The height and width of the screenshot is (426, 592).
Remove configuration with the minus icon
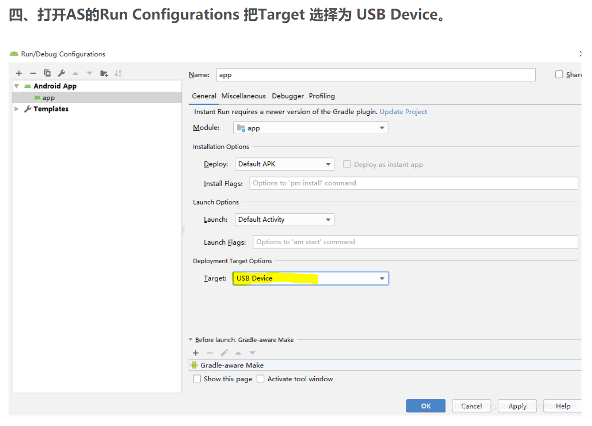pyautogui.click(x=33, y=73)
